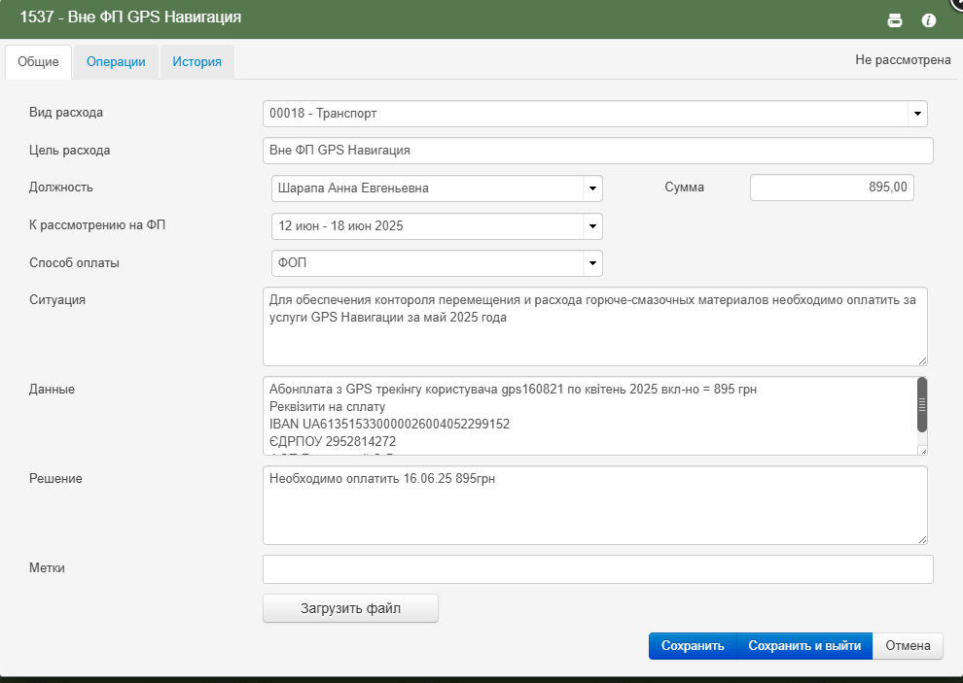Click the Загрузить файл button
Screen dimensions: 963x683
(351, 608)
